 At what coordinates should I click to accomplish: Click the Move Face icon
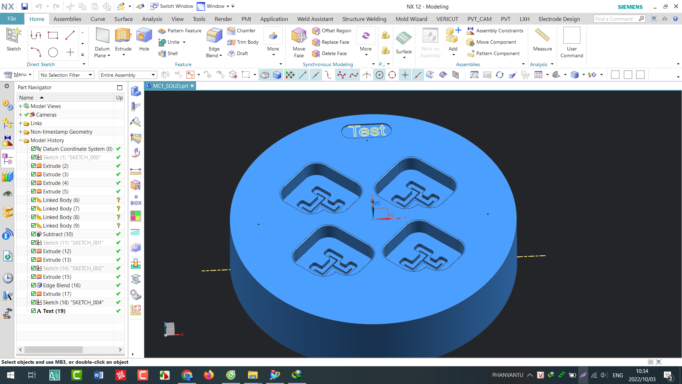[299, 36]
